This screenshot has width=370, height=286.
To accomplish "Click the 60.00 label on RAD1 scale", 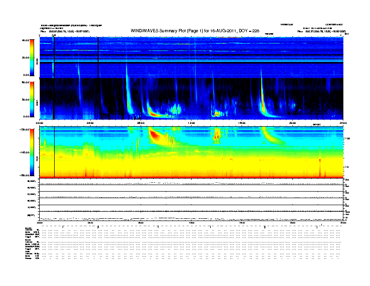I will (x=25, y=82).
